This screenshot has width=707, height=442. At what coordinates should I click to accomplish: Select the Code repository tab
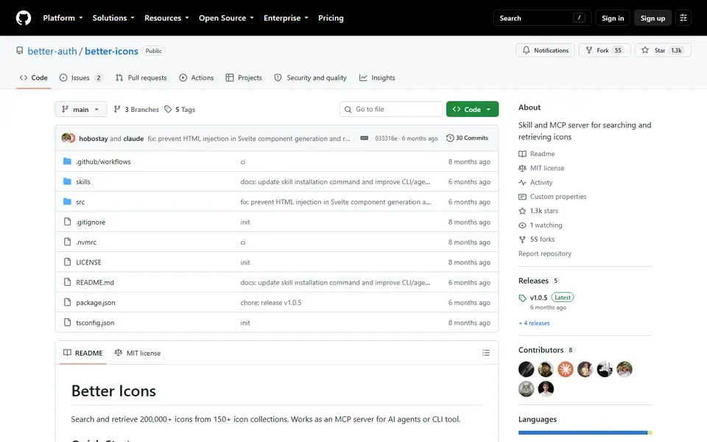[33, 77]
